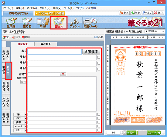The width and height of the screenshot is (167, 137).
Task: Toggle the 連名3 checkbox
Action: pyautogui.click(x=99, y=69)
